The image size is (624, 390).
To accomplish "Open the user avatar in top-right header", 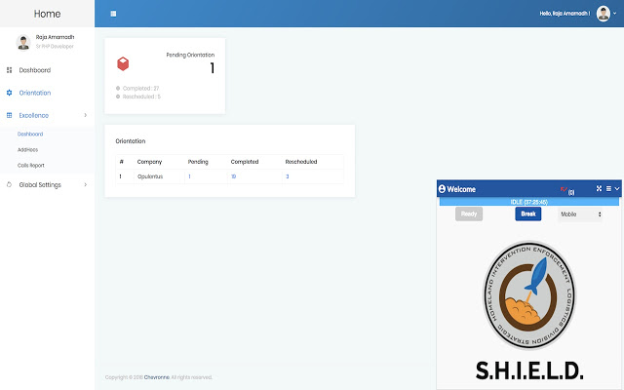I will [x=604, y=14].
